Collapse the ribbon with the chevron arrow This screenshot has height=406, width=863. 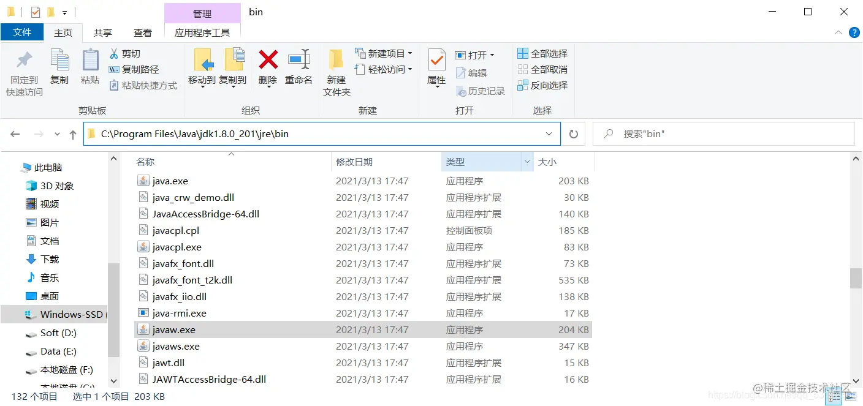[x=839, y=32]
